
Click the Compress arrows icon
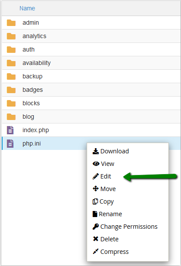(96, 251)
